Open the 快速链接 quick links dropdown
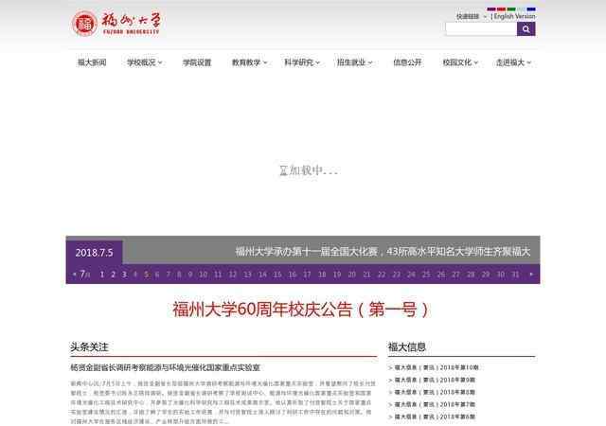The image size is (606, 426). (x=472, y=17)
